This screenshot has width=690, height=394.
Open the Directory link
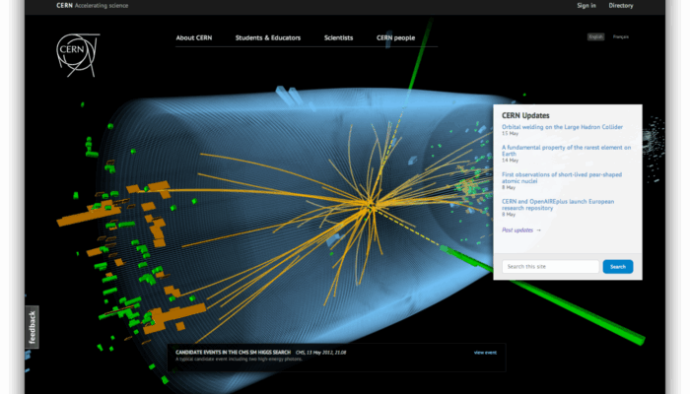(621, 5)
